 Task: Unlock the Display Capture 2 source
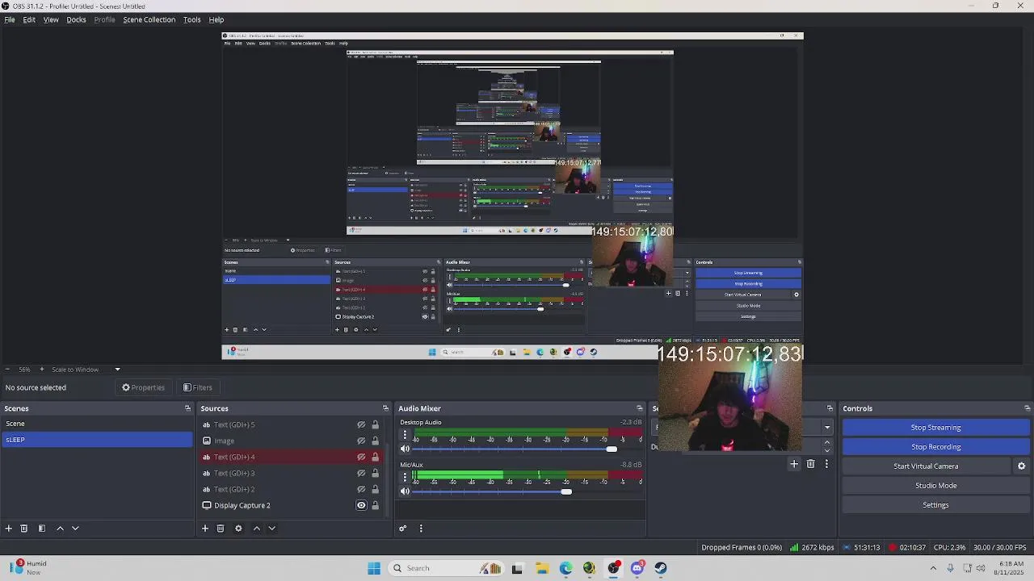point(375,505)
